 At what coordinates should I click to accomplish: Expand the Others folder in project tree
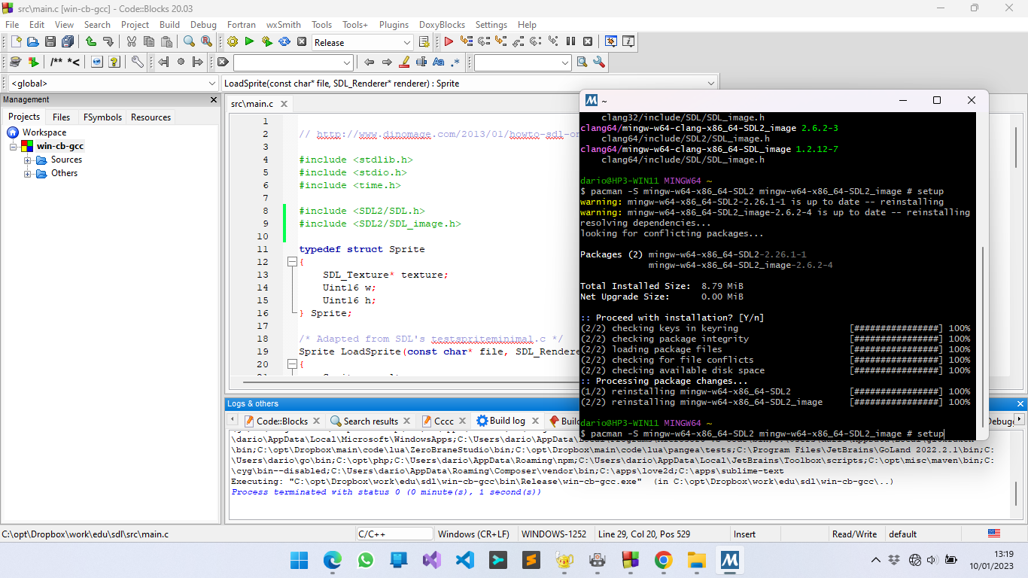tap(28, 174)
